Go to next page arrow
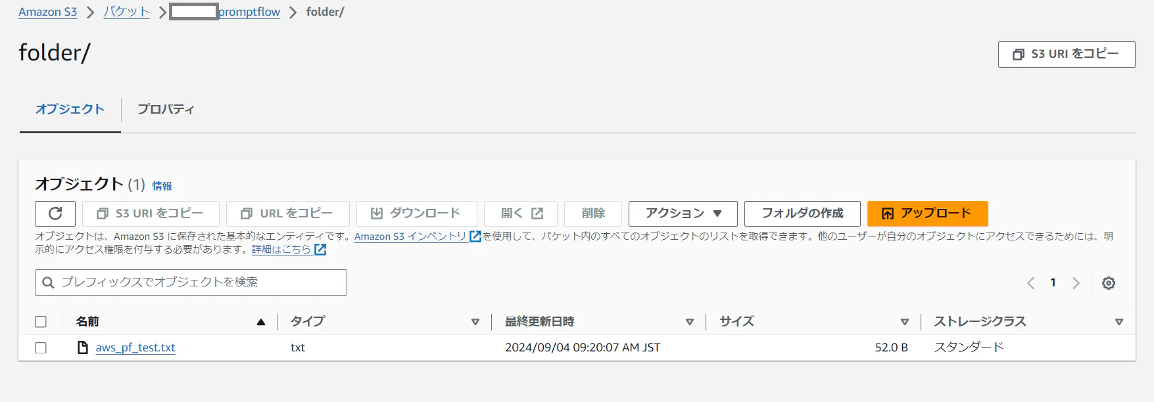Viewport: 1154px width, 402px height. [1076, 283]
